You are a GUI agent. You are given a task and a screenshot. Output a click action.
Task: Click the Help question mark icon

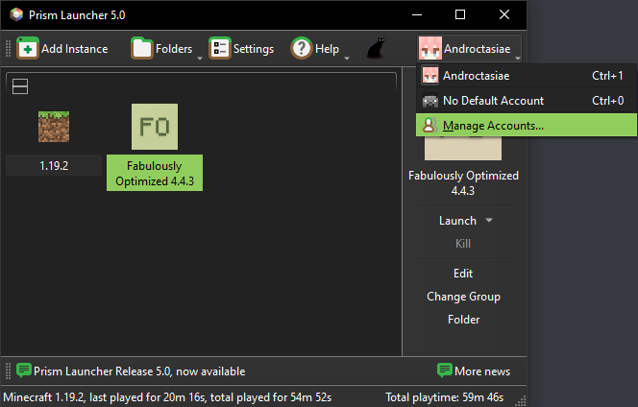(x=301, y=48)
